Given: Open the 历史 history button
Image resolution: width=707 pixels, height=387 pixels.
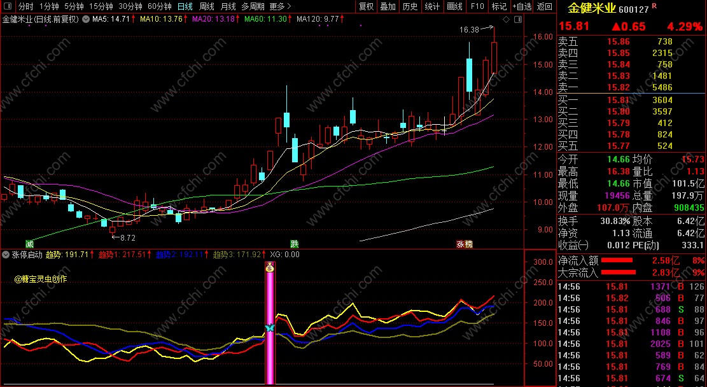Looking at the screenshot, I should point(410,6).
